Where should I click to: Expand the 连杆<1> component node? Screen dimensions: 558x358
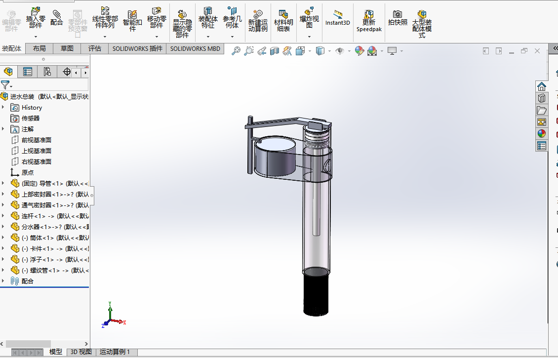[3, 216]
